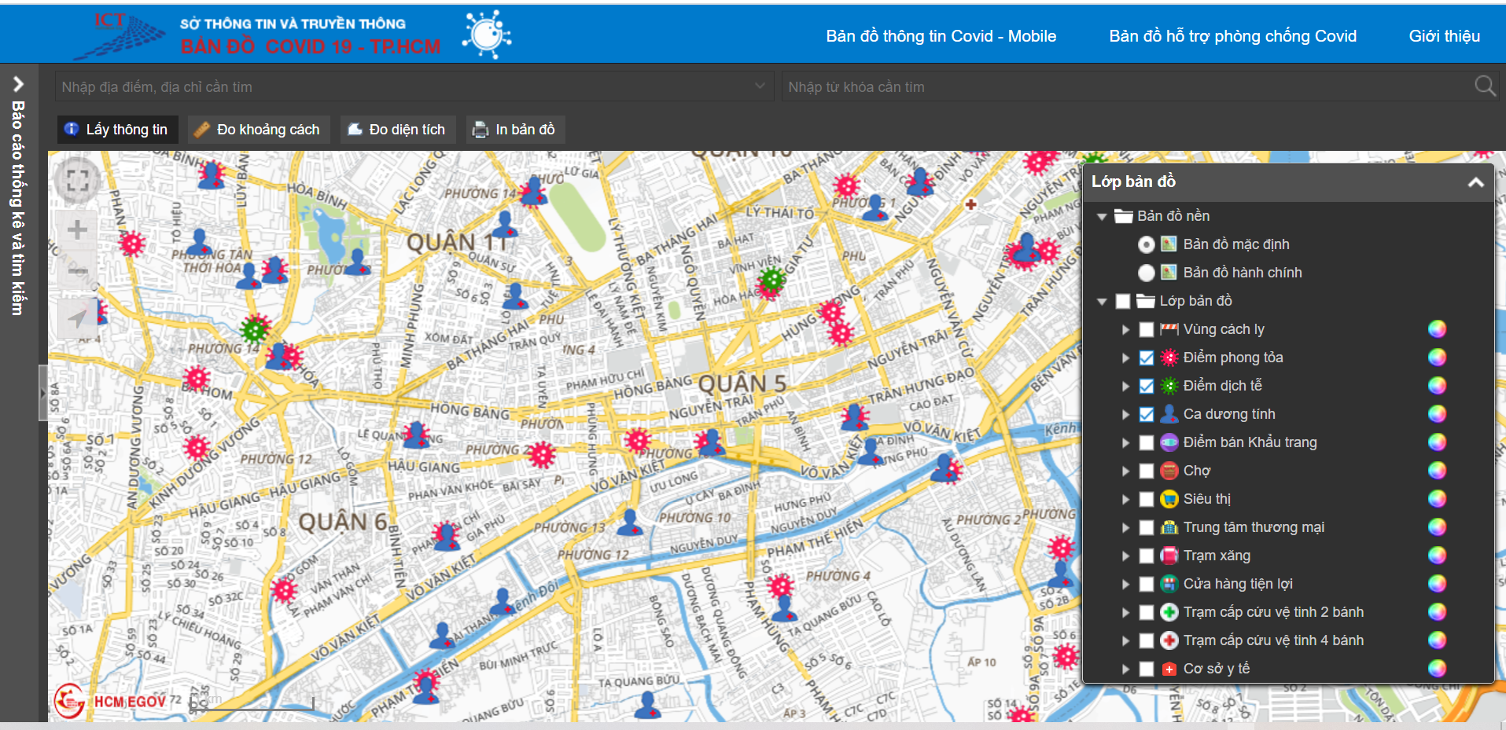Zoom in with the plus button
The width and height of the screenshot is (1506, 730).
pos(77,230)
